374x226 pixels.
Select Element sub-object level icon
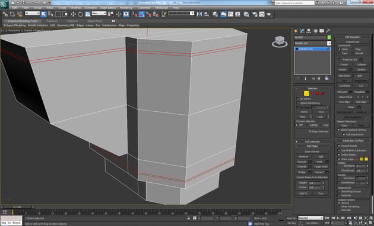[322, 93]
